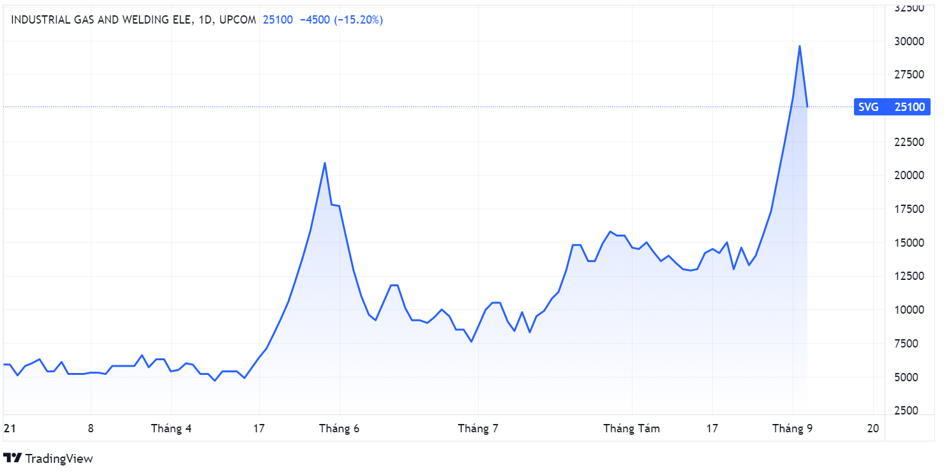944x475 pixels.
Task: Click the UPCOM exchange label
Action: (x=237, y=20)
